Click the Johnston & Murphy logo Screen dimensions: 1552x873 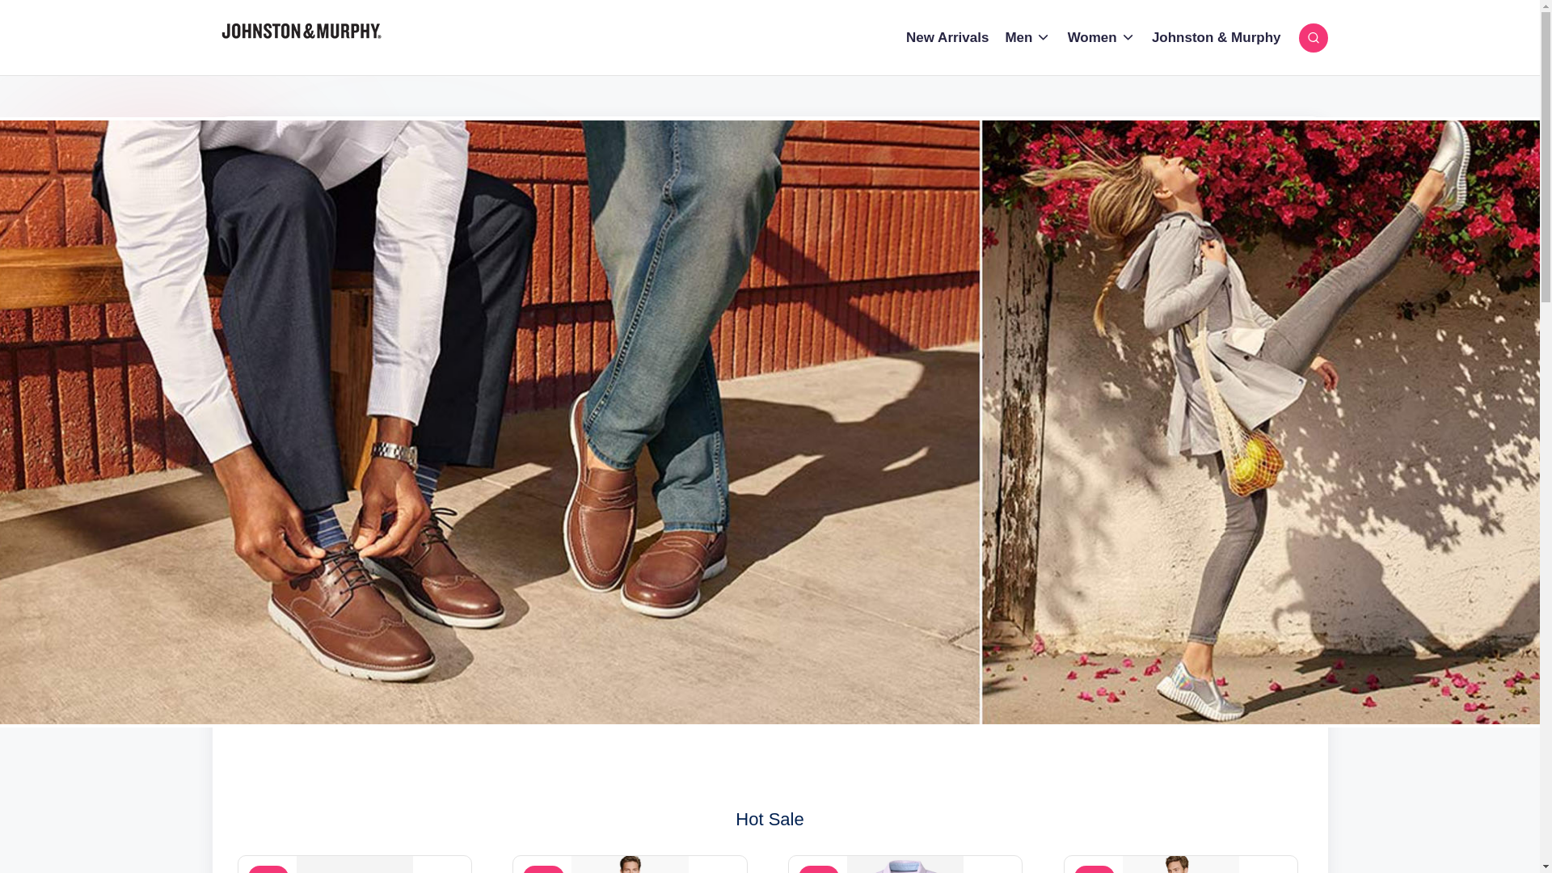pyautogui.click(x=302, y=32)
